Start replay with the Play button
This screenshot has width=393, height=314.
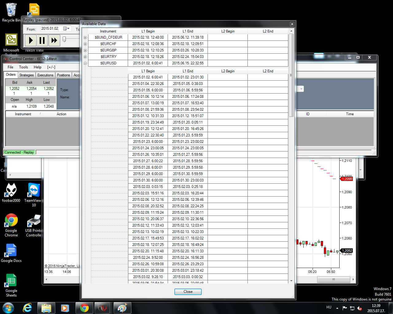(x=31, y=40)
